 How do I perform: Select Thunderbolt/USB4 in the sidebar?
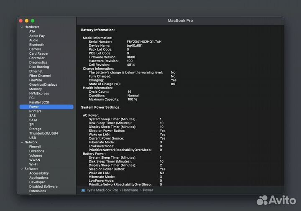coord(43,133)
